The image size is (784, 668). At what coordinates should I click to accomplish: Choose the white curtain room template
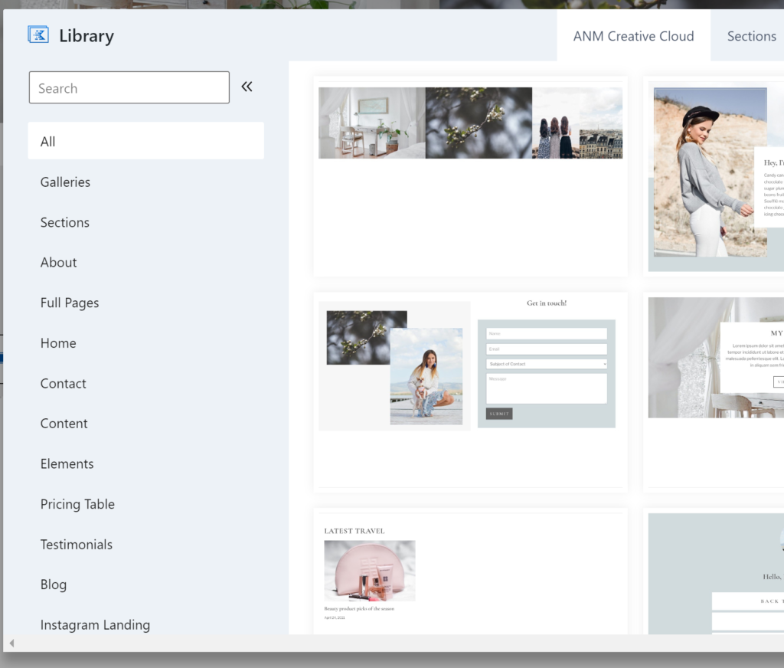point(712,391)
